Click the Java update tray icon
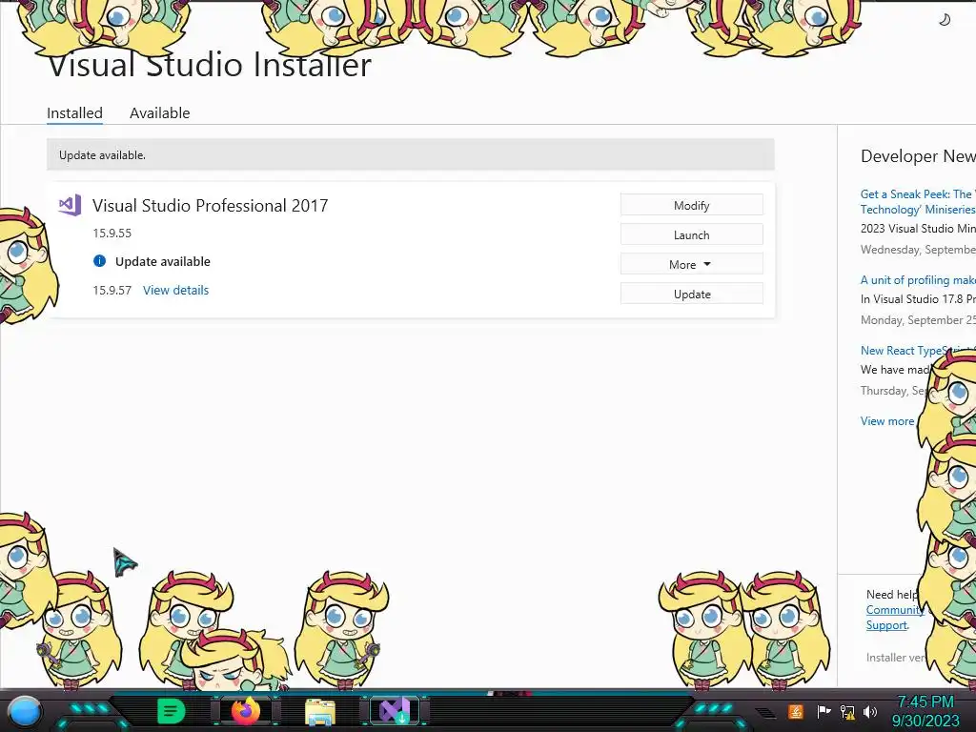The width and height of the screenshot is (976, 732). [x=796, y=711]
